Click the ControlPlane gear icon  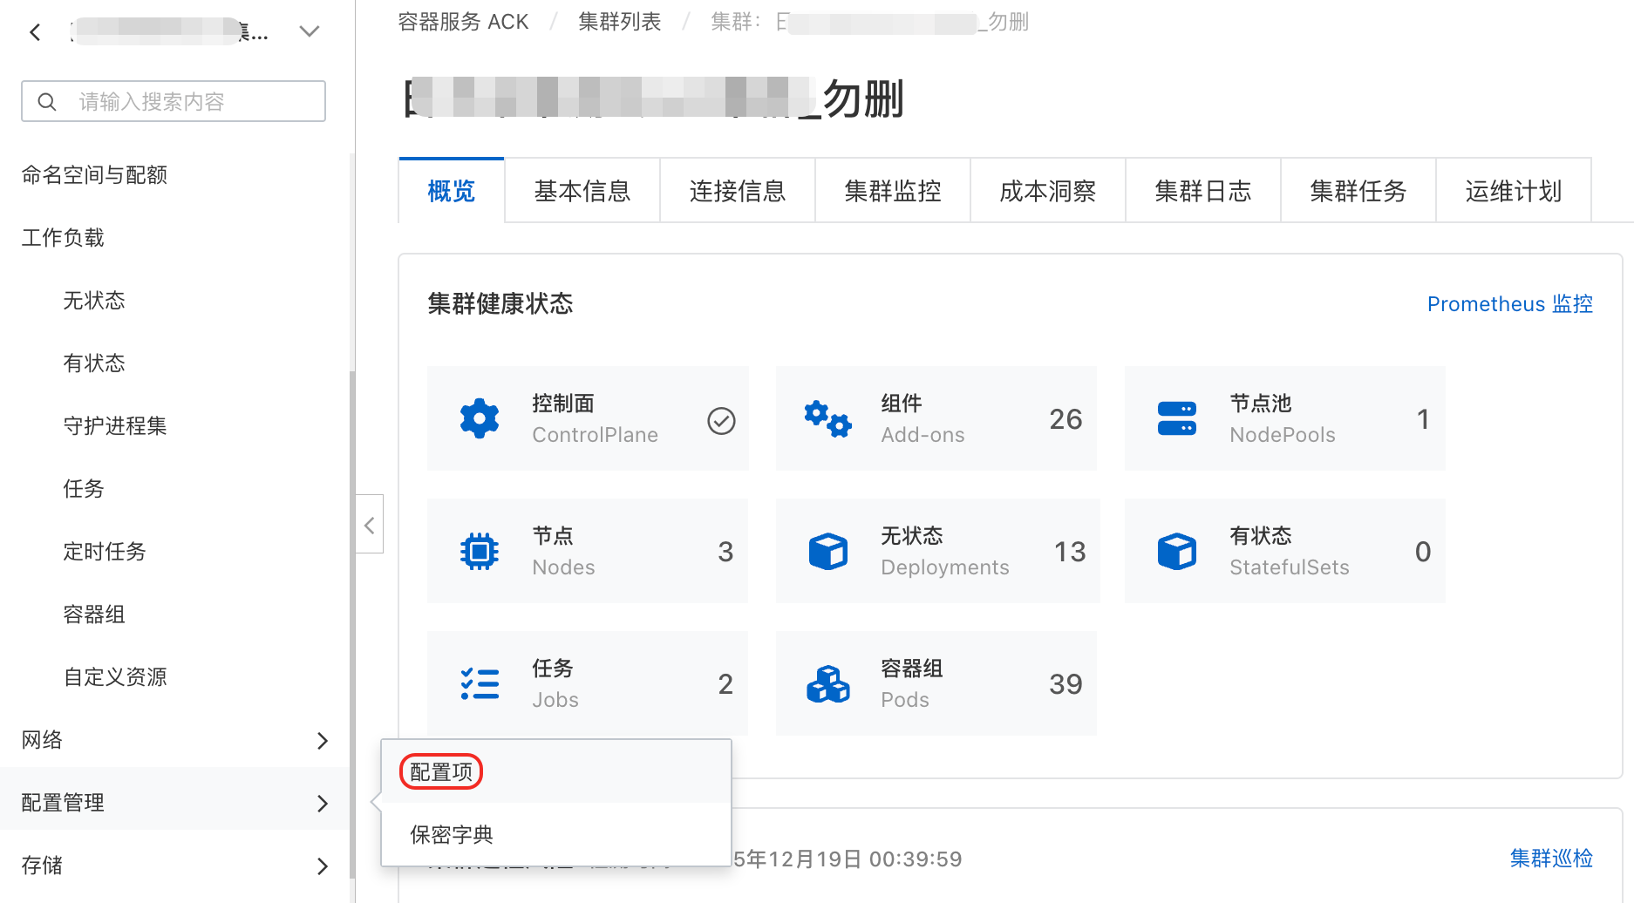[480, 419]
